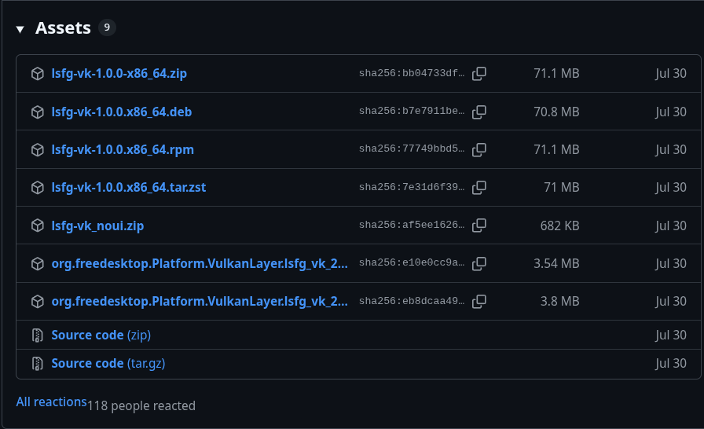
Task: Download the 3.54 MB org.freedesktop.Platform.VulkanLayer package
Action: click(x=200, y=263)
